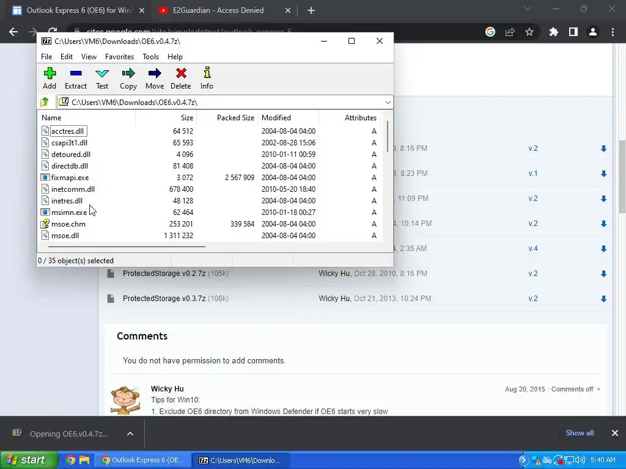Click the vertical scrollbar of the 7-Zip file list

[x=387, y=136]
